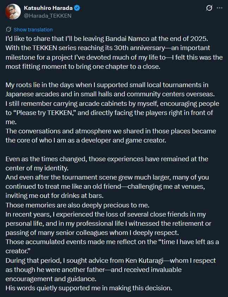Click the line mentioning the 30th anniversary

(108, 48)
